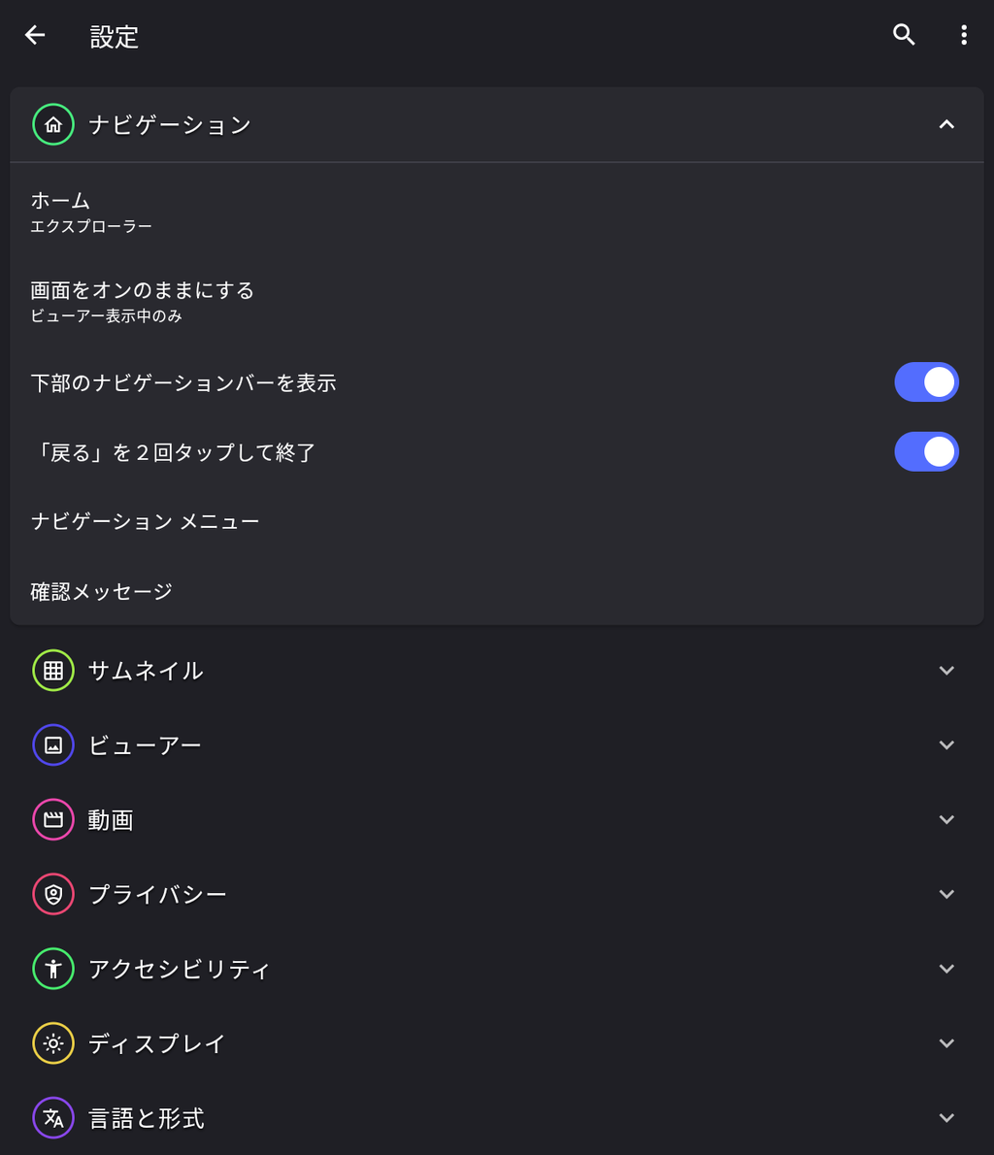Click the 動画 clapperboard icon

(x=53, y=820)
